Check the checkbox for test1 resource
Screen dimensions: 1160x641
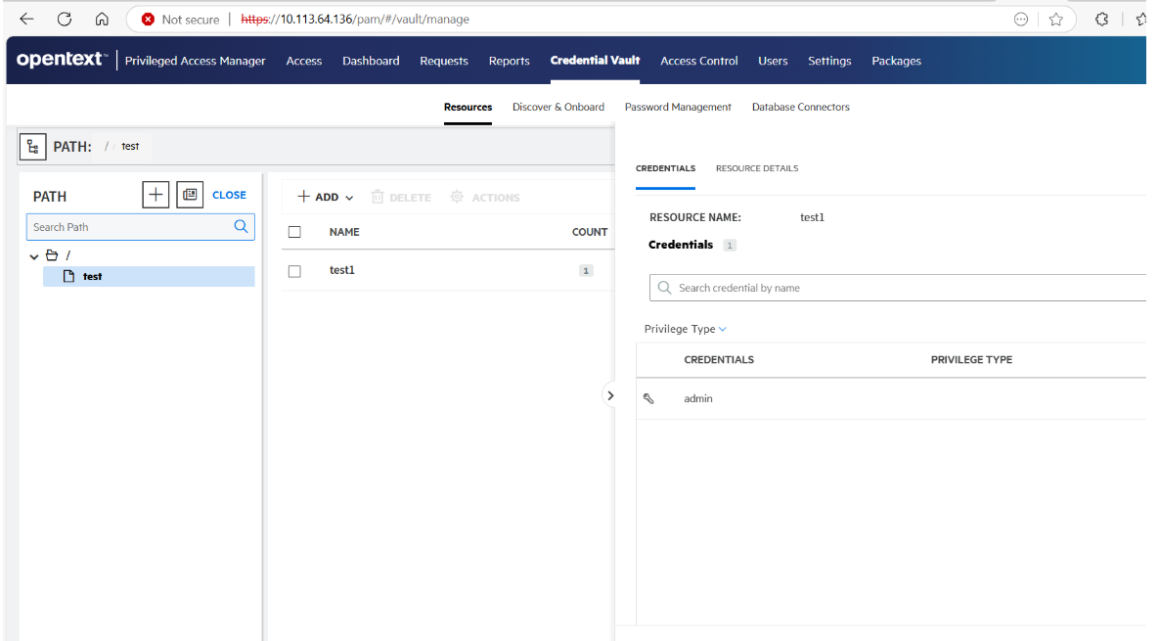(294, 271)
